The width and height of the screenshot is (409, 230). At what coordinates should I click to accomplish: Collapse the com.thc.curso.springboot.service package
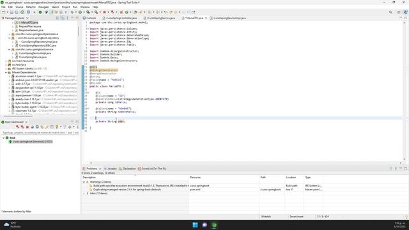pyautogui.click(x=10, y=49)
